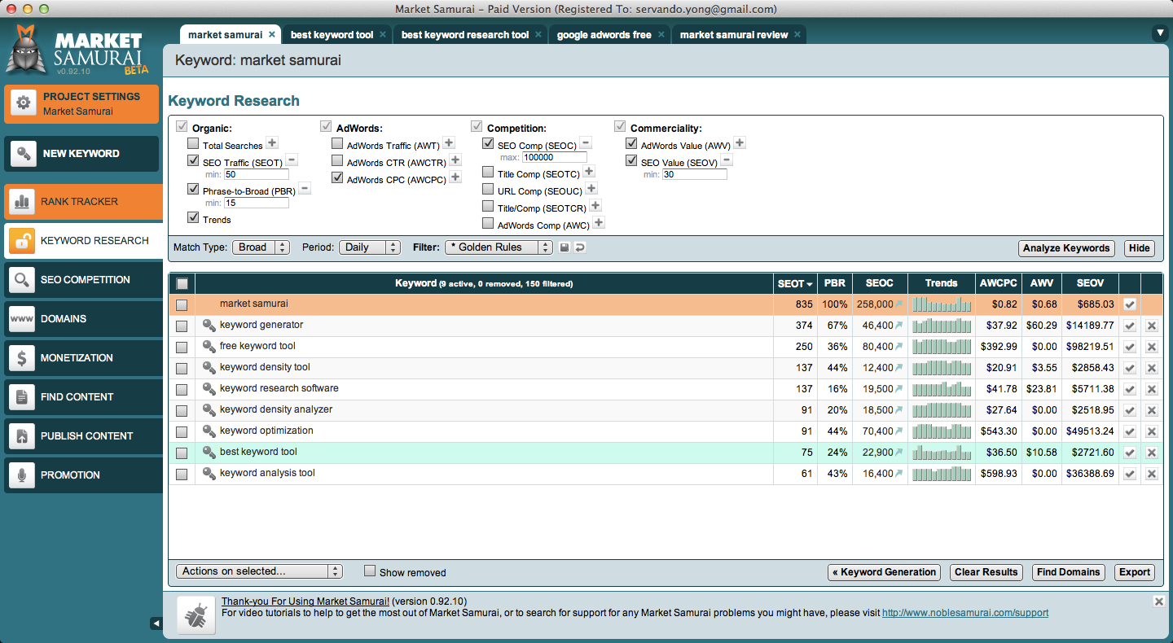Click the Monetization dollar icon
Screen dimensions: 1173x643
[22, 357]
